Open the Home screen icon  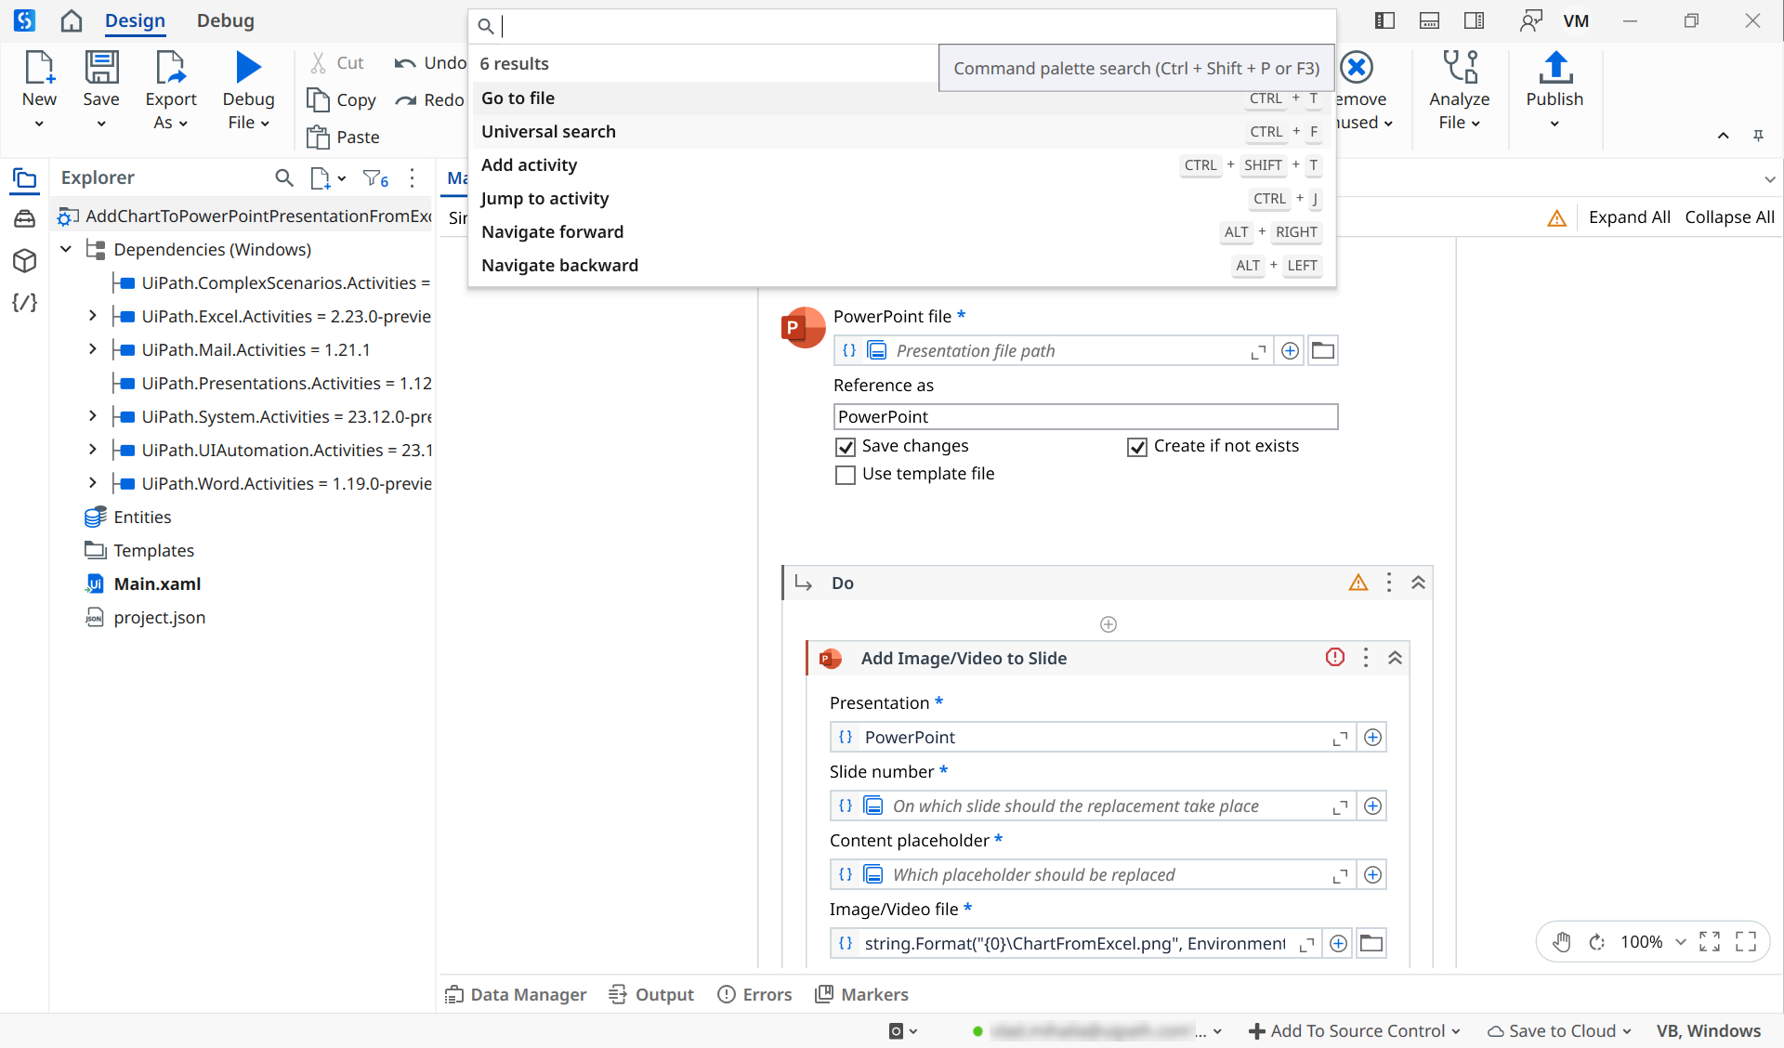pyautogui.click(x=72, y=20)
